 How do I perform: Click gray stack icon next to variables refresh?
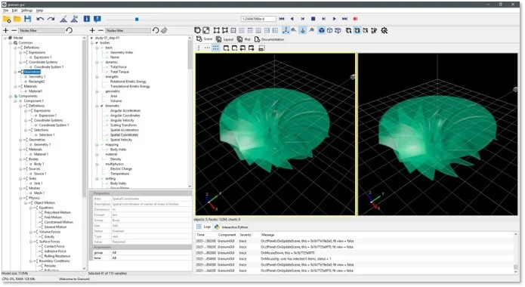tap(164, 30)
